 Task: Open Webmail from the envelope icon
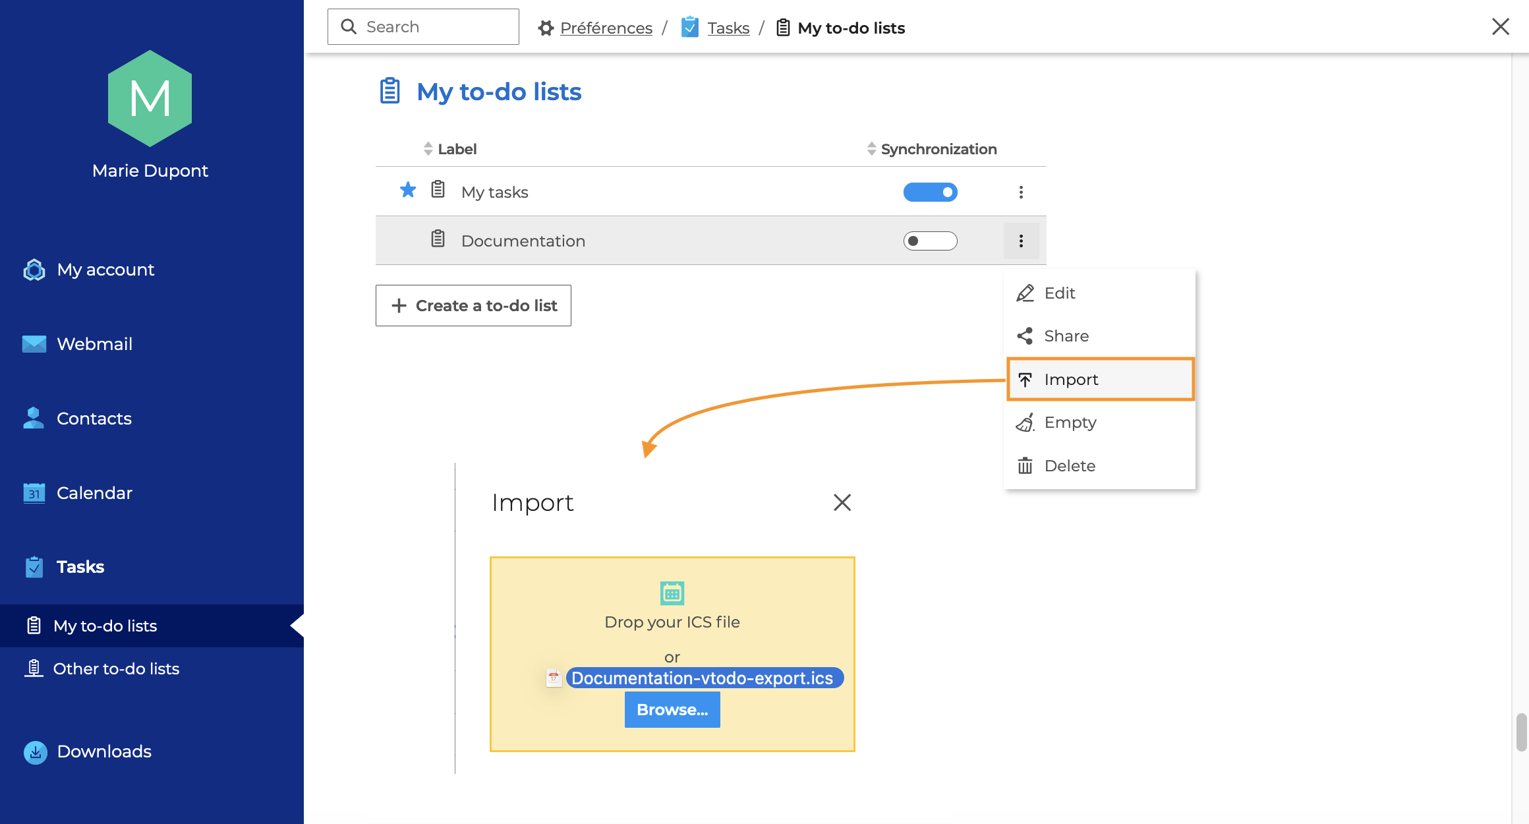tap(34, 344)
